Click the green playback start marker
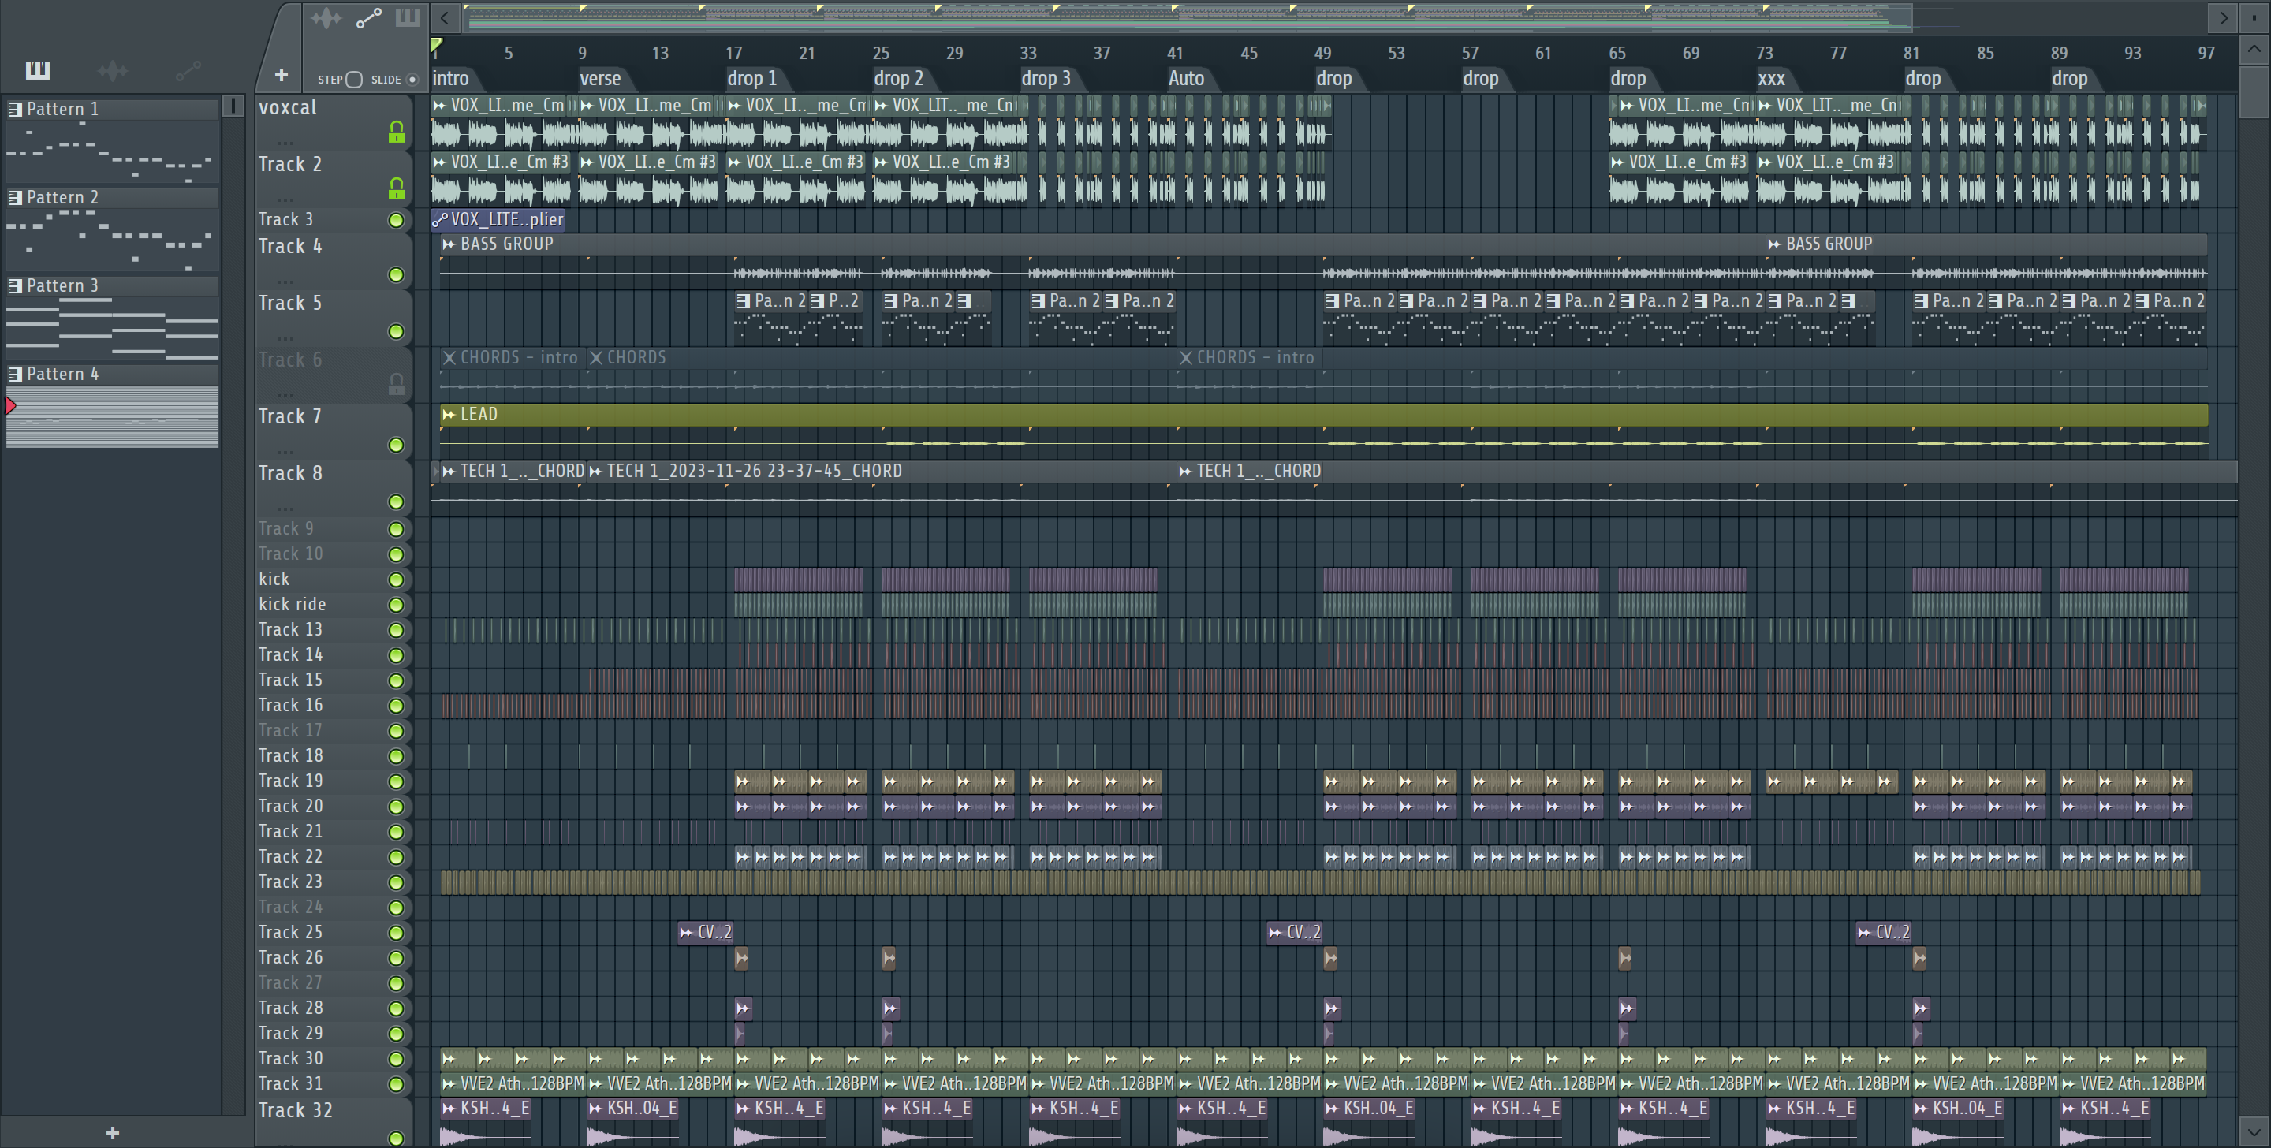 click(x=435, y=45)
